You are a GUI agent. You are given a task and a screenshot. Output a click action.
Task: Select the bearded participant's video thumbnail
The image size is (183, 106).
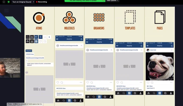pos(10,68)
